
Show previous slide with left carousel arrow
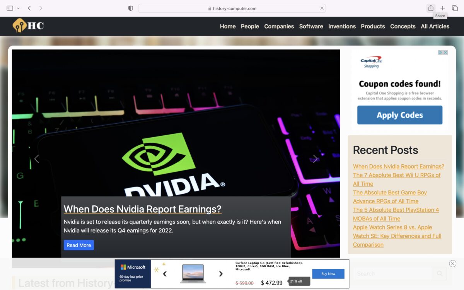coord(37,159)
